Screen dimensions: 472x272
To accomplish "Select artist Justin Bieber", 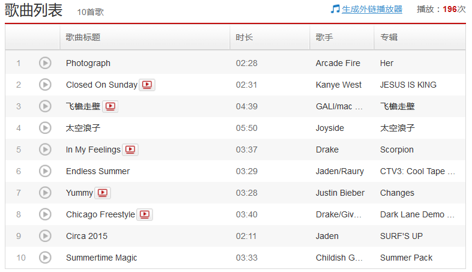I will (x=340, y=193).
